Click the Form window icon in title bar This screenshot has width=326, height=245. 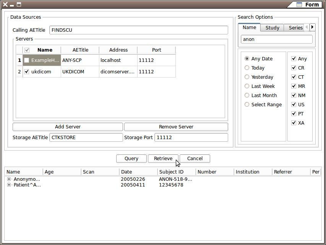click(299, 5)
